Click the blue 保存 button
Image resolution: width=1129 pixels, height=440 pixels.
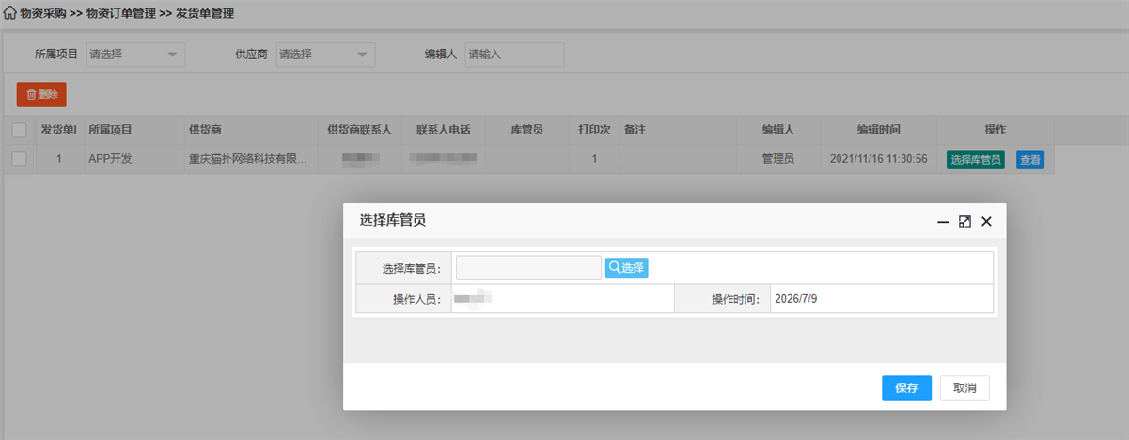pos(906,387)
